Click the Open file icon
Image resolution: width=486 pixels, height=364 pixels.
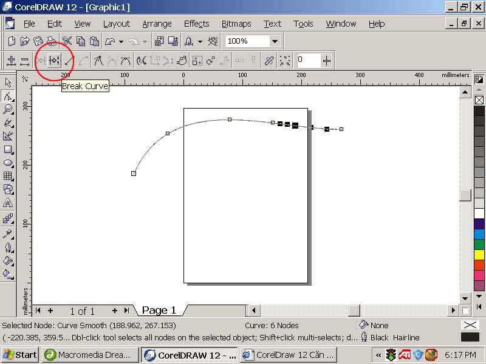(25, 41)
